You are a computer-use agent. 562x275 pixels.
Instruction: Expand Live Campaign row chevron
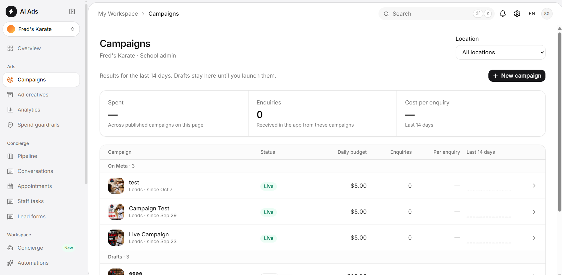pyautogui.click(x=534, y=238)
